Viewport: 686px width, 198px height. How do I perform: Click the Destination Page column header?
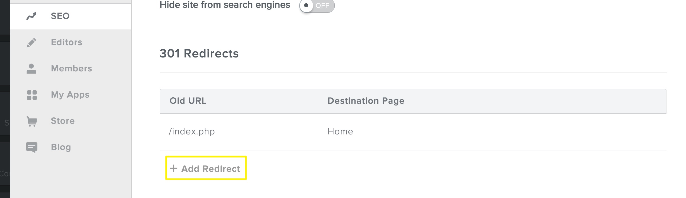pos(366,101)
